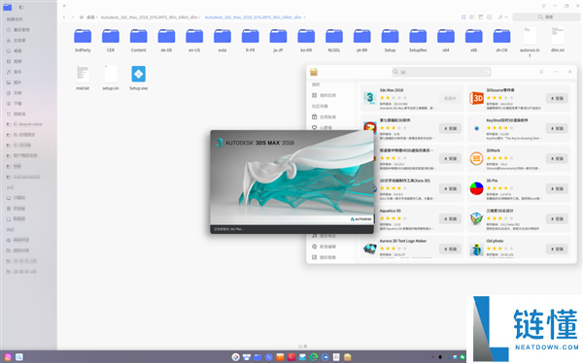Go back in file manager

pyautogui.click(x=64, y=17)
